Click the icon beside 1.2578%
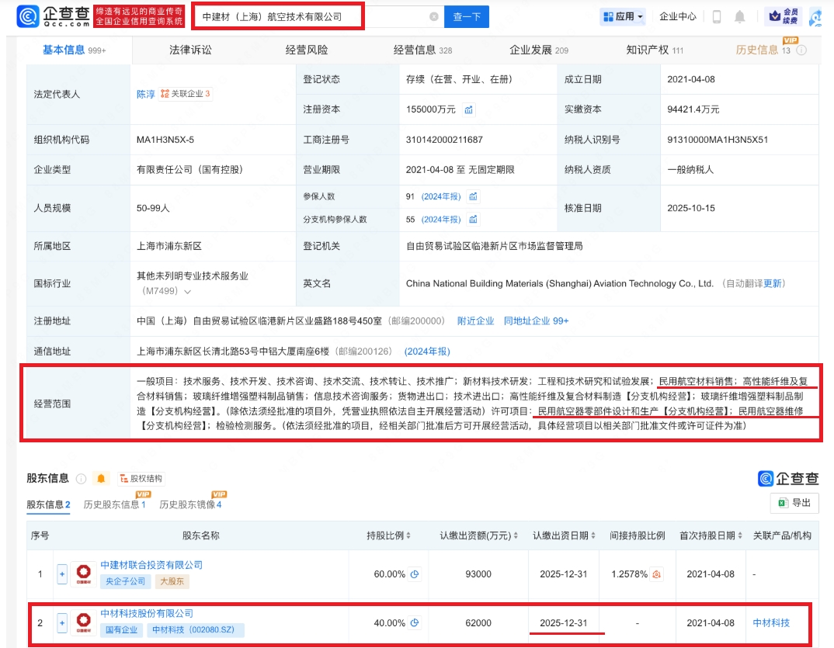This screenshot has height=648, width=834. 657,574
